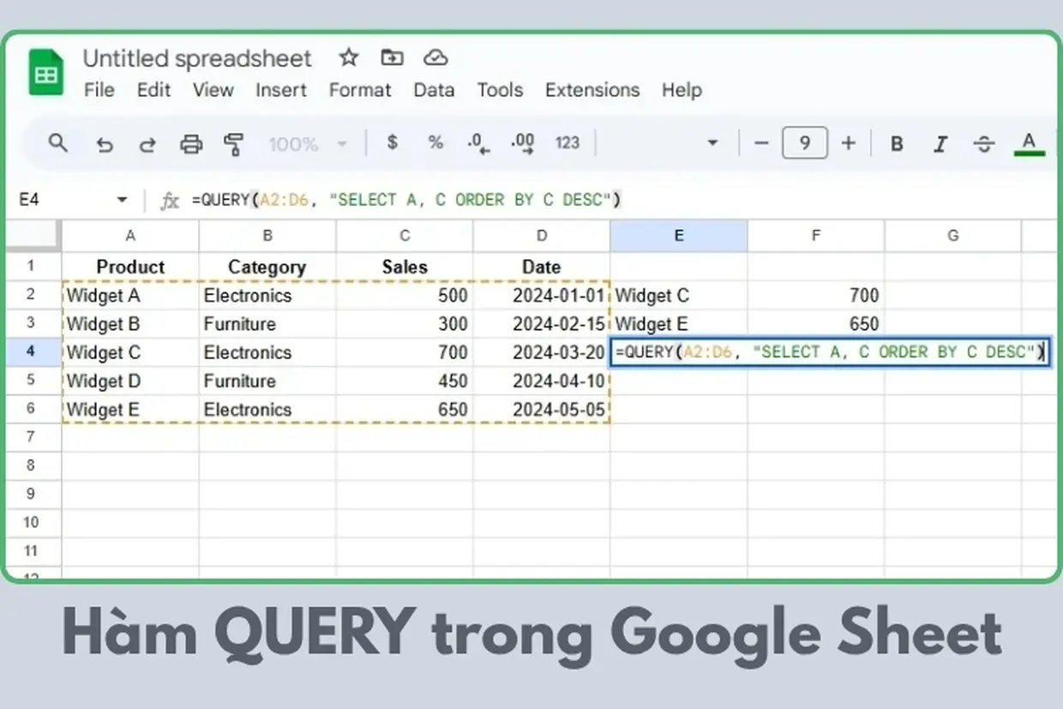Viewport: 1063px width, 709px height.
Task: Click the value 650 in column F
Action: [x=816, y=324]
